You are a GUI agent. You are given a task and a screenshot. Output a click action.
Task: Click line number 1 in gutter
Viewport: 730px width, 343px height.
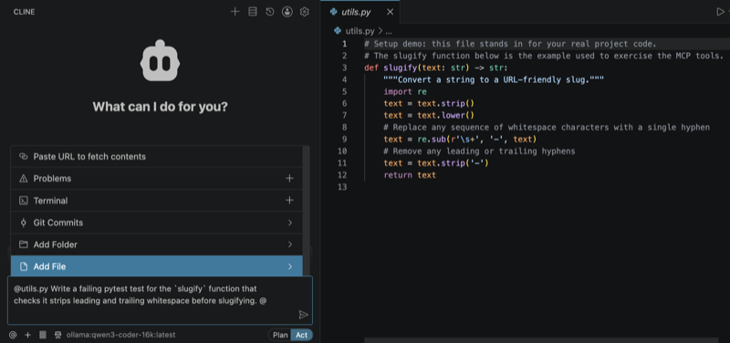345,44
